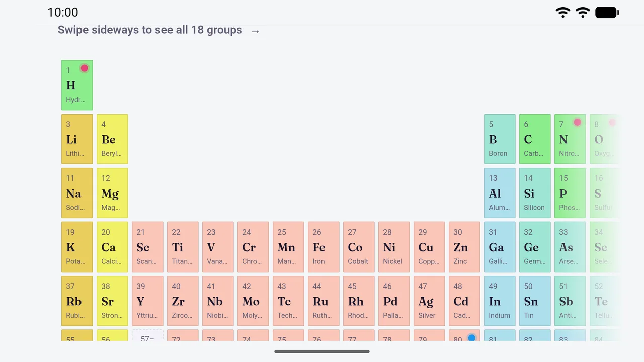Open the Lithium element cell
The image size is (644, 362).
point(77,139)
